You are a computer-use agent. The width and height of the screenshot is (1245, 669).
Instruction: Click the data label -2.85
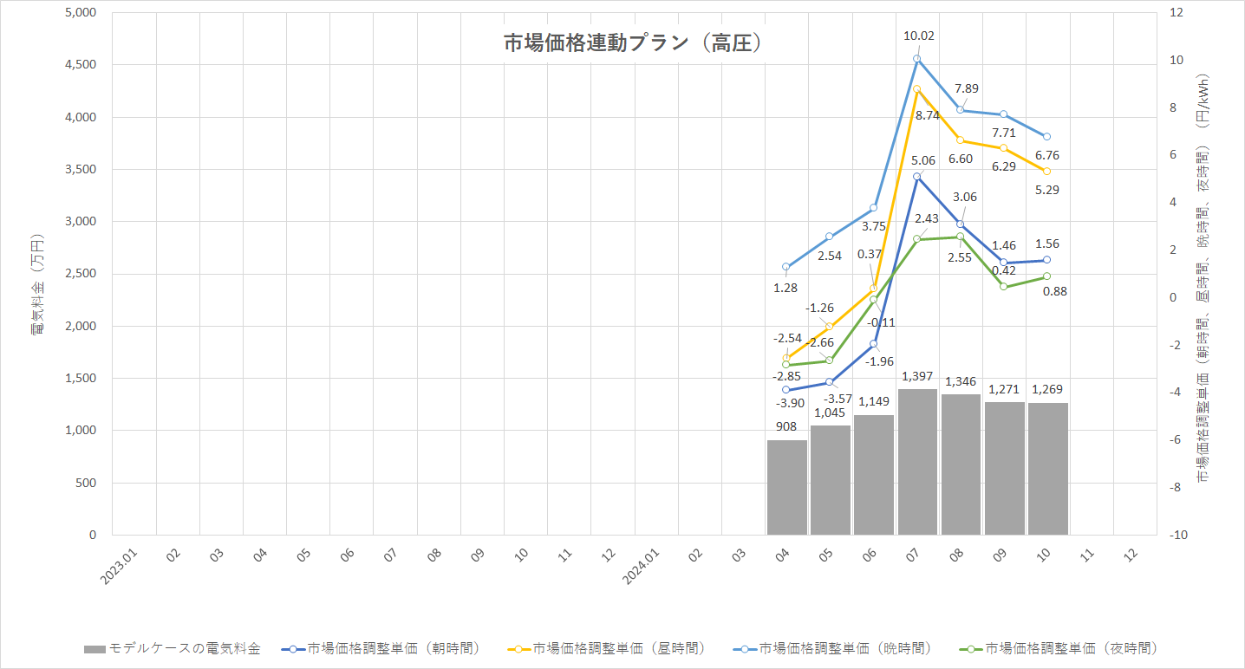click(788, 375)
